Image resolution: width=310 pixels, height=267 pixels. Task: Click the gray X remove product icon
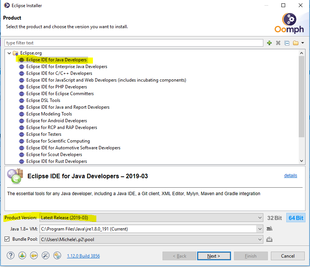[x=278, y=43]
